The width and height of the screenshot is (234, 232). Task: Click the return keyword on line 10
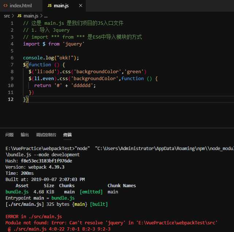pyautogui.click(x=43, y=86)
